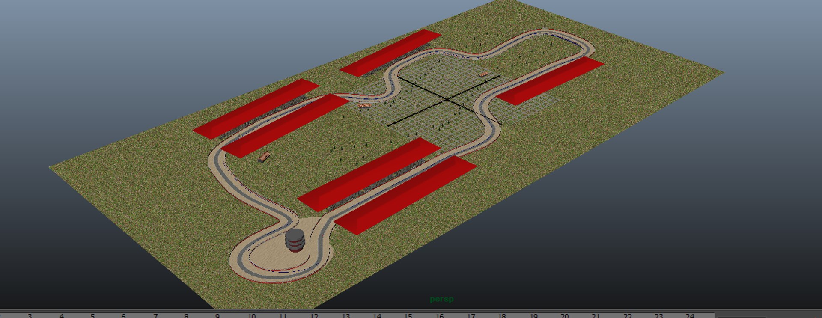Move to frame 15 on the time slider
The height and width of the screenshot is (318, 822).
pyautogui.click(x=408, y=315)
